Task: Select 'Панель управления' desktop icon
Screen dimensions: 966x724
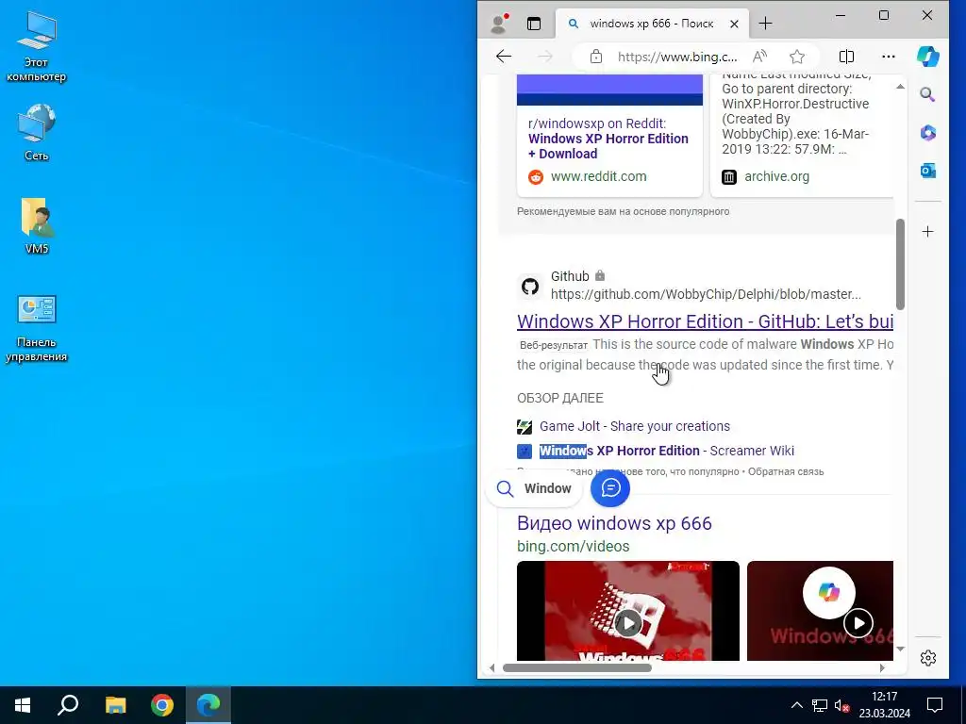Action: [x=37, y=329]
